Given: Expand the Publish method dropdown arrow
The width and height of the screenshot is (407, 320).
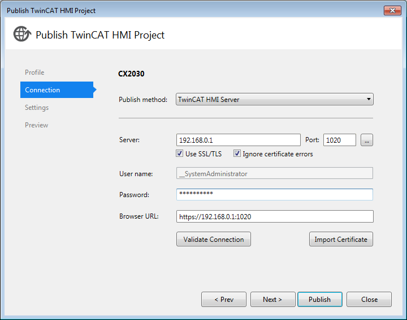Looking at the screenshot, I should coord(369,99).
